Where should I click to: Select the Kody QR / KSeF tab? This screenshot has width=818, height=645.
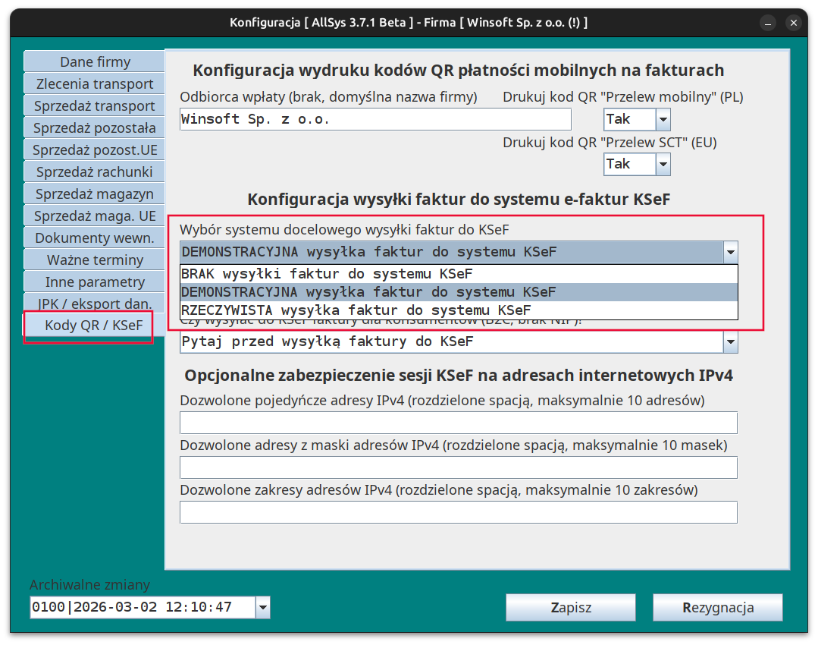pos(89,326)
